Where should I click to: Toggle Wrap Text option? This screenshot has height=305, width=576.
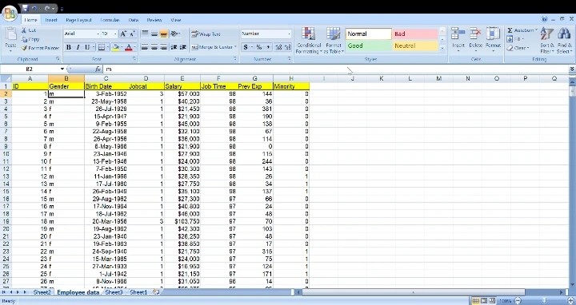pyautogui.click(x=206, y=34)
